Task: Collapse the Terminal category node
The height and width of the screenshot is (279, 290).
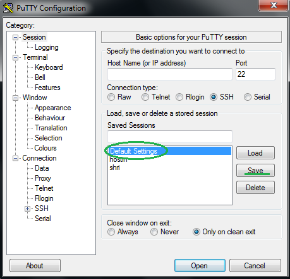Action: coord(15,57)
